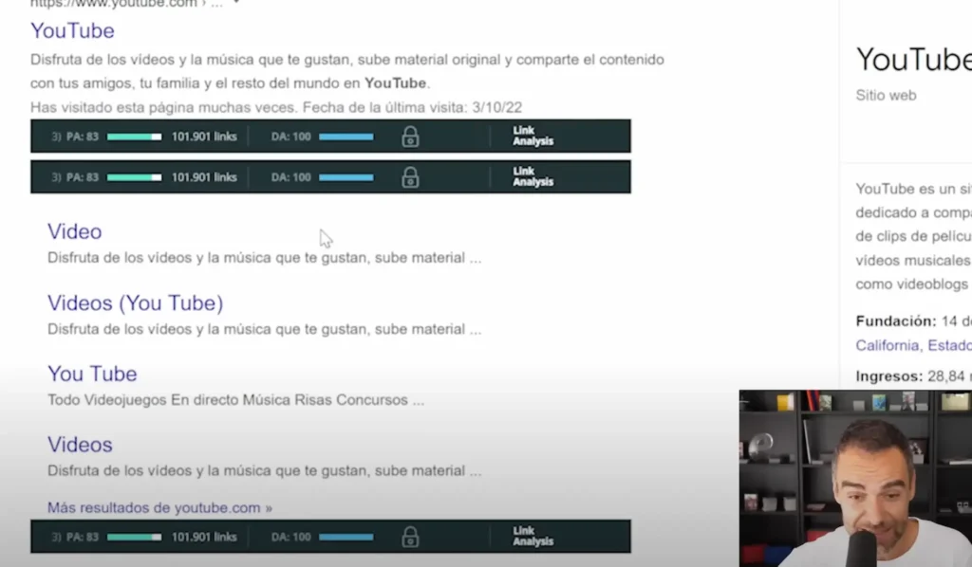This screenshot has width=972, height=567.
Task: Open the Videos (You Tube) sitelink
Action: [135, 302]
